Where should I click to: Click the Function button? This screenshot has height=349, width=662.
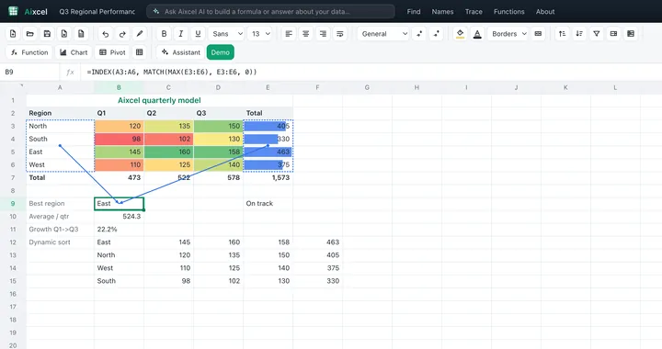(29, 52)
